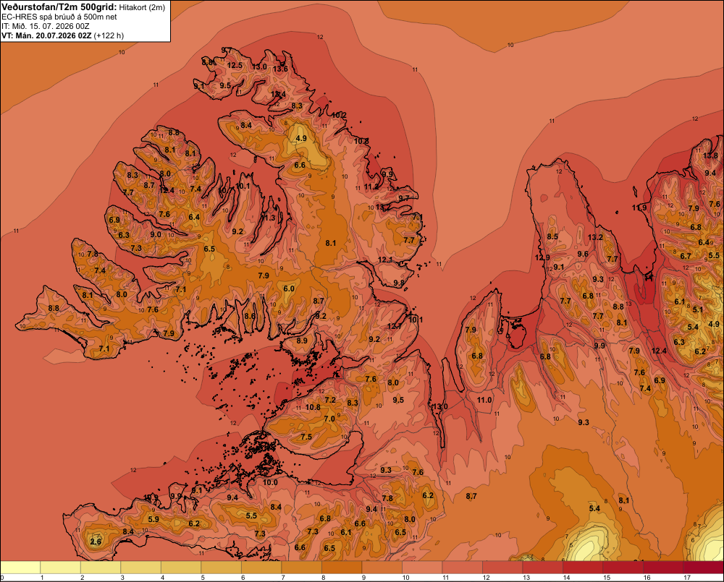The height and width of the screenshot is (582, 724).
Task: Click the 11.0 temperature reading
Action: 484,400
